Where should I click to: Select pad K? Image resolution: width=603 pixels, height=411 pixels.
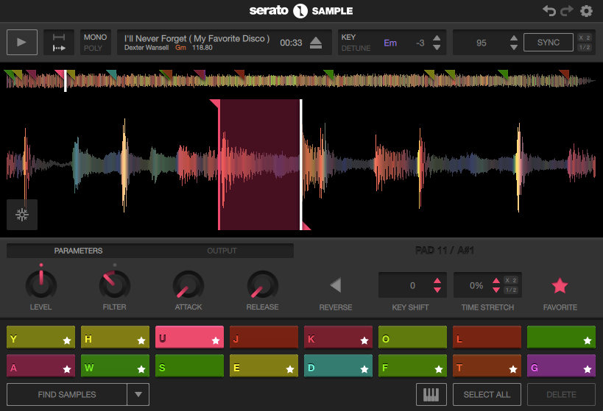[338, 337]
